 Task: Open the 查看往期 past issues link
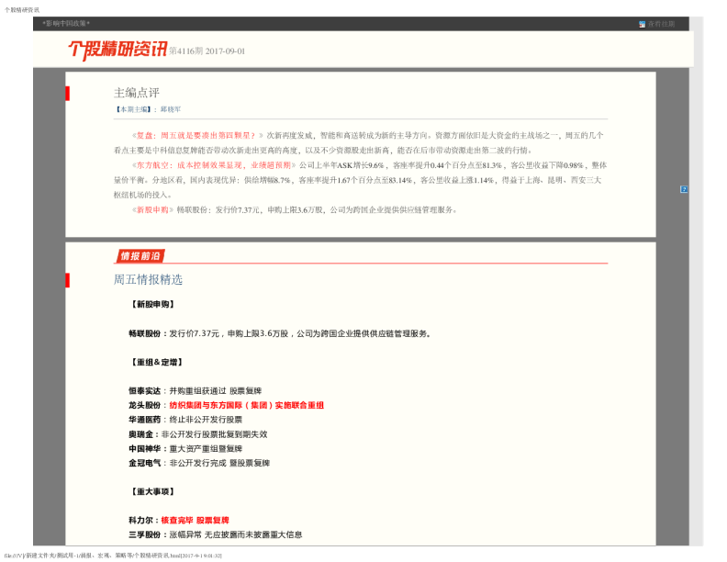tap(661, 24)
